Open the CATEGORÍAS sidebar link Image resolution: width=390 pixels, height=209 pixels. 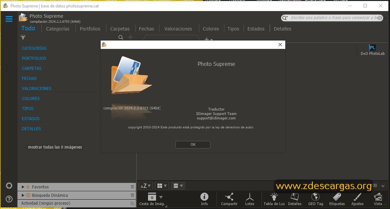tap(34, 48)
